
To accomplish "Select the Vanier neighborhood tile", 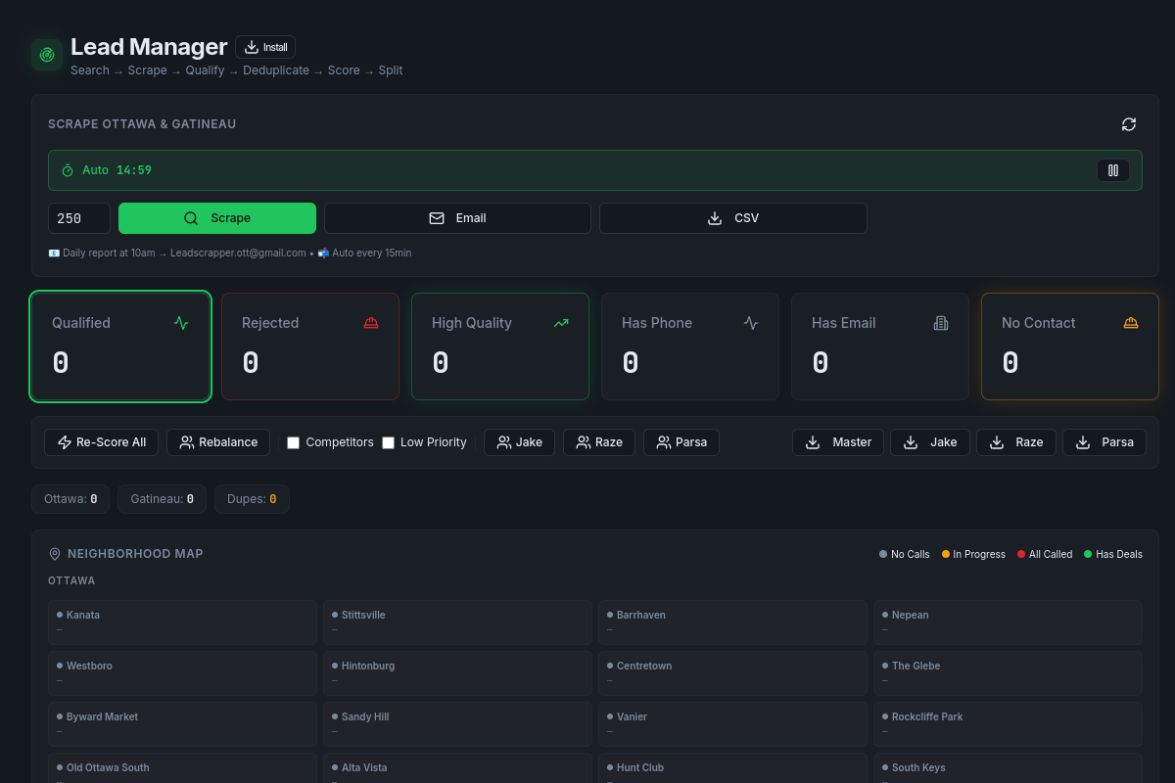I will [x=732, y=724].
